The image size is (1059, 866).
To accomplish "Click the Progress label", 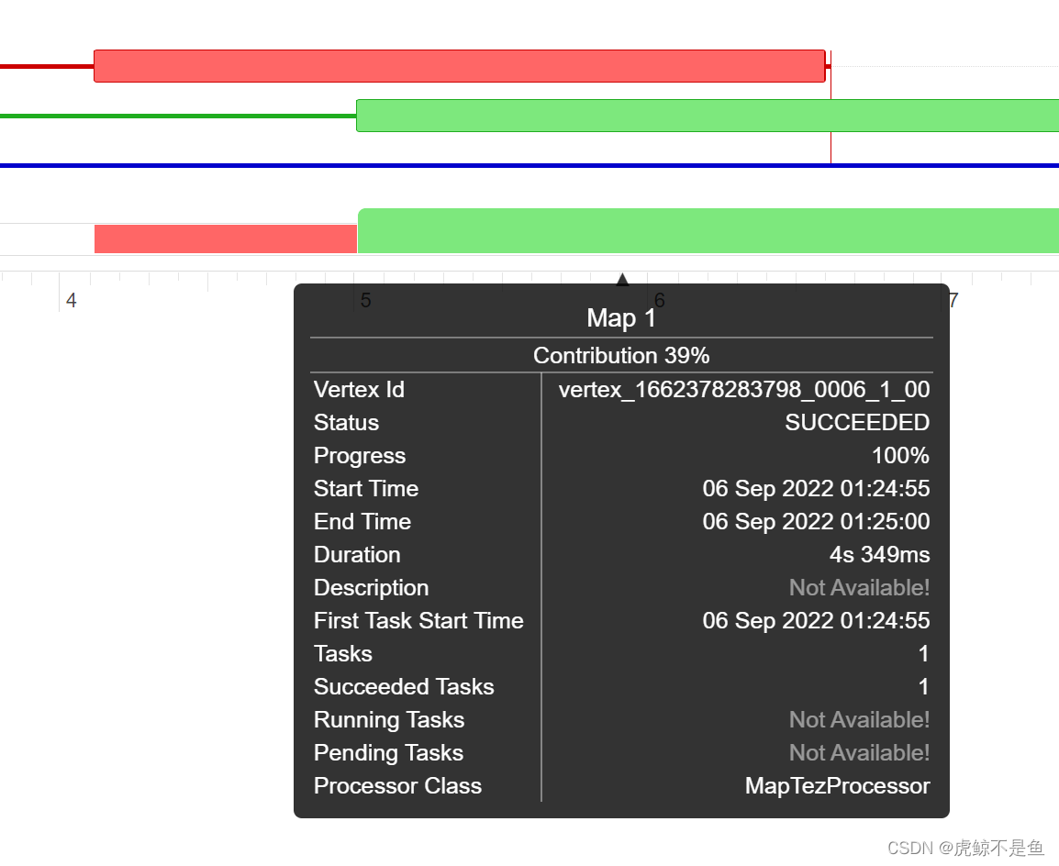I will pos(360,456).
